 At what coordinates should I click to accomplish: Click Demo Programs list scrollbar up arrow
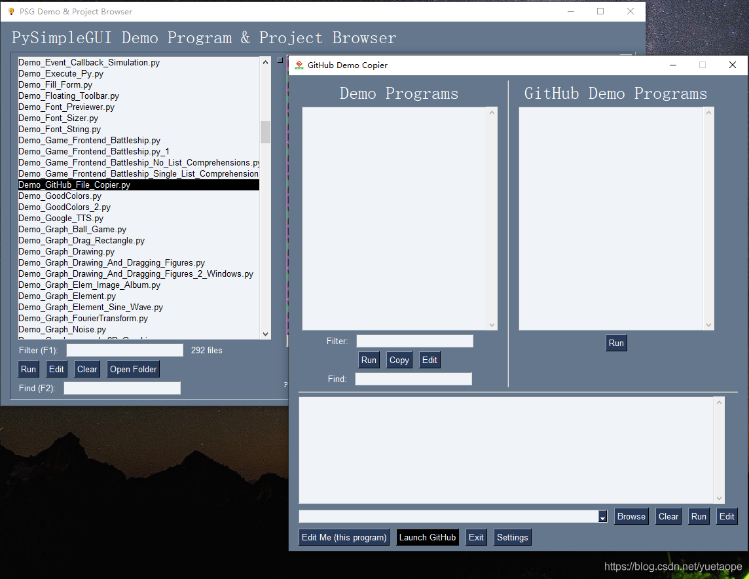coord(492,113)
